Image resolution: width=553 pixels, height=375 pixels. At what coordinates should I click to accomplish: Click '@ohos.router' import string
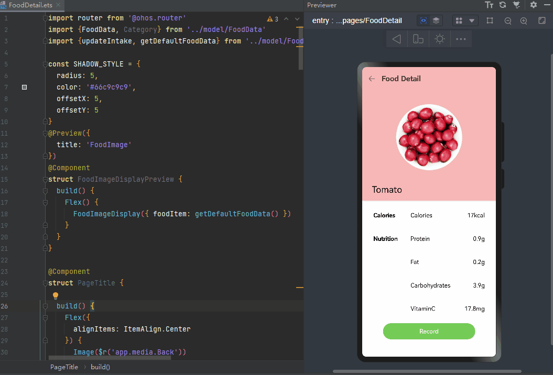tap(157, 18)
